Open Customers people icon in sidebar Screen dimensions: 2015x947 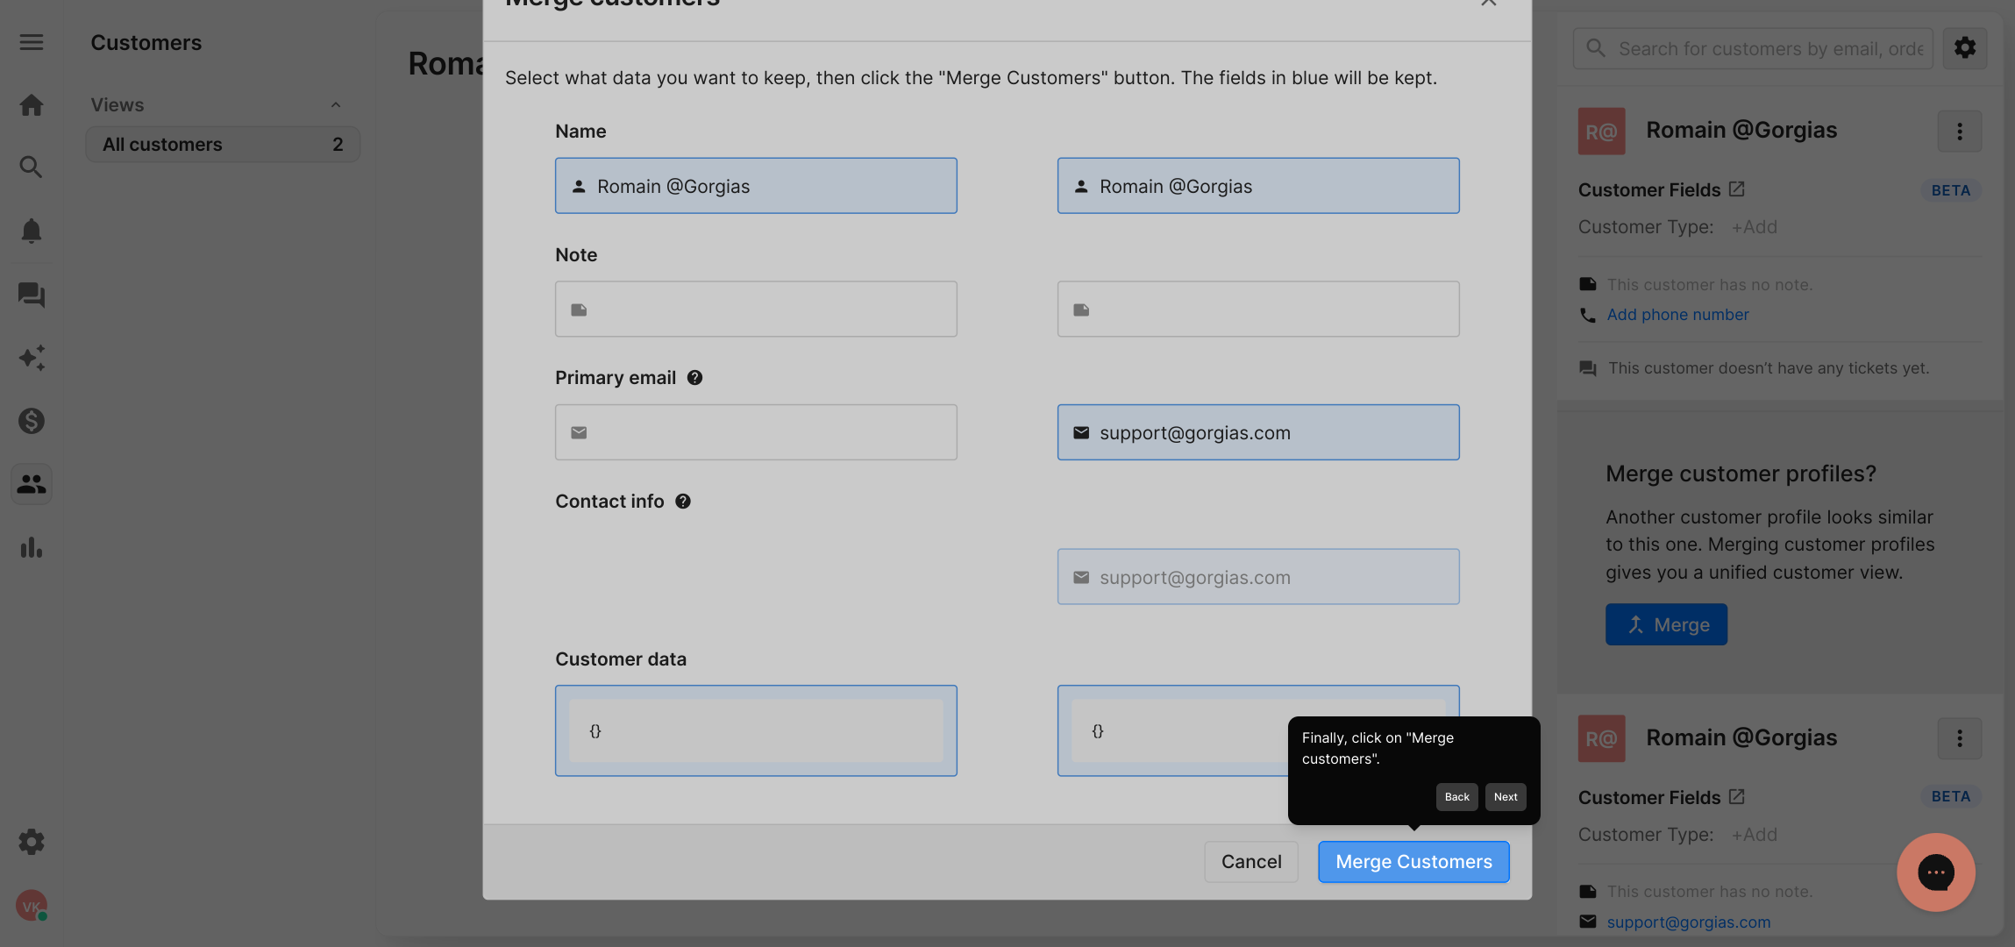point(32,484)
